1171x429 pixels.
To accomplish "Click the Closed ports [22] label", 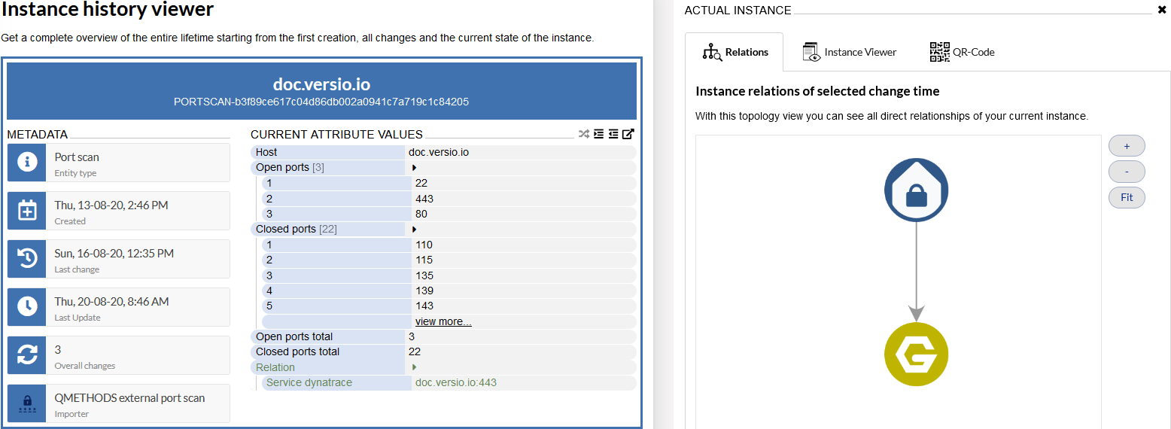I will (x=297, y=230).
